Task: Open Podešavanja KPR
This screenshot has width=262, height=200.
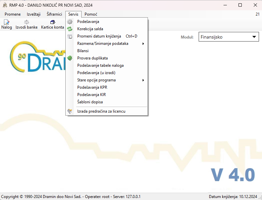Action: click(x=106, y=87)
